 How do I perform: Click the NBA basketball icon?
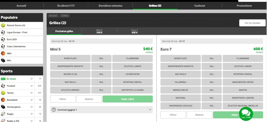pyautogui.click(x=3, y=53)
